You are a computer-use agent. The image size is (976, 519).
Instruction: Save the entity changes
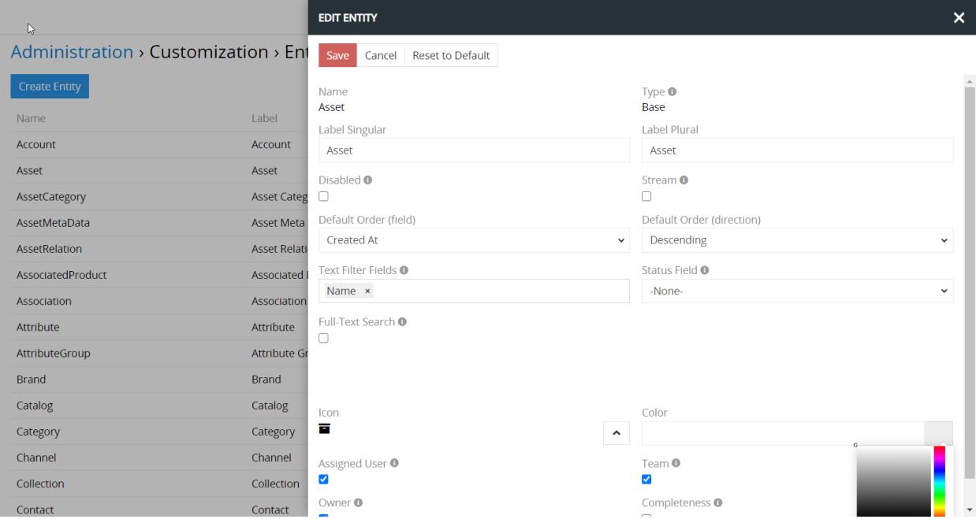pos(337,55)
